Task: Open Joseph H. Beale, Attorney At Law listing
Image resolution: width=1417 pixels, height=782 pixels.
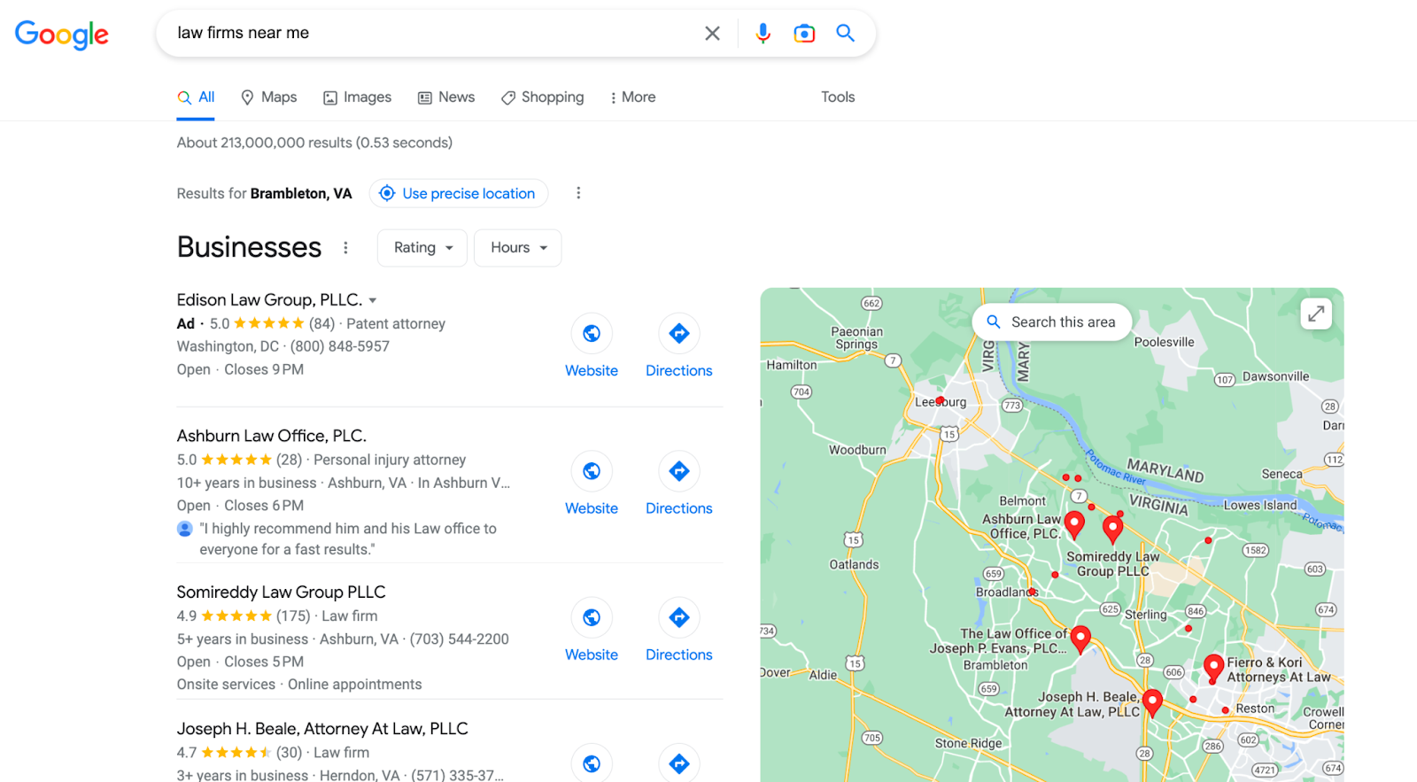Action: 322,729
